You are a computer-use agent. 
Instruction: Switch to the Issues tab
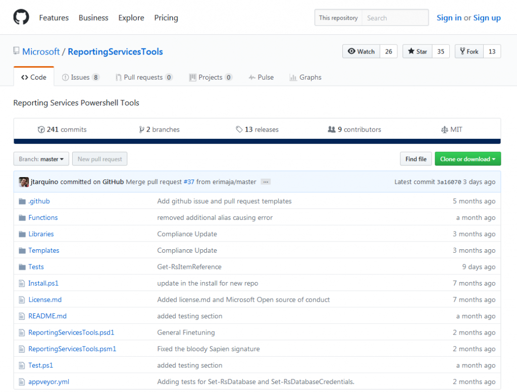(80, 77)
